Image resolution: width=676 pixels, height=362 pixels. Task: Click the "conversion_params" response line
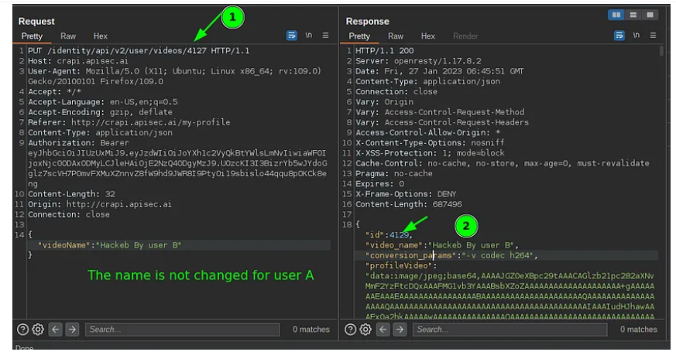(x=451, y=256)
